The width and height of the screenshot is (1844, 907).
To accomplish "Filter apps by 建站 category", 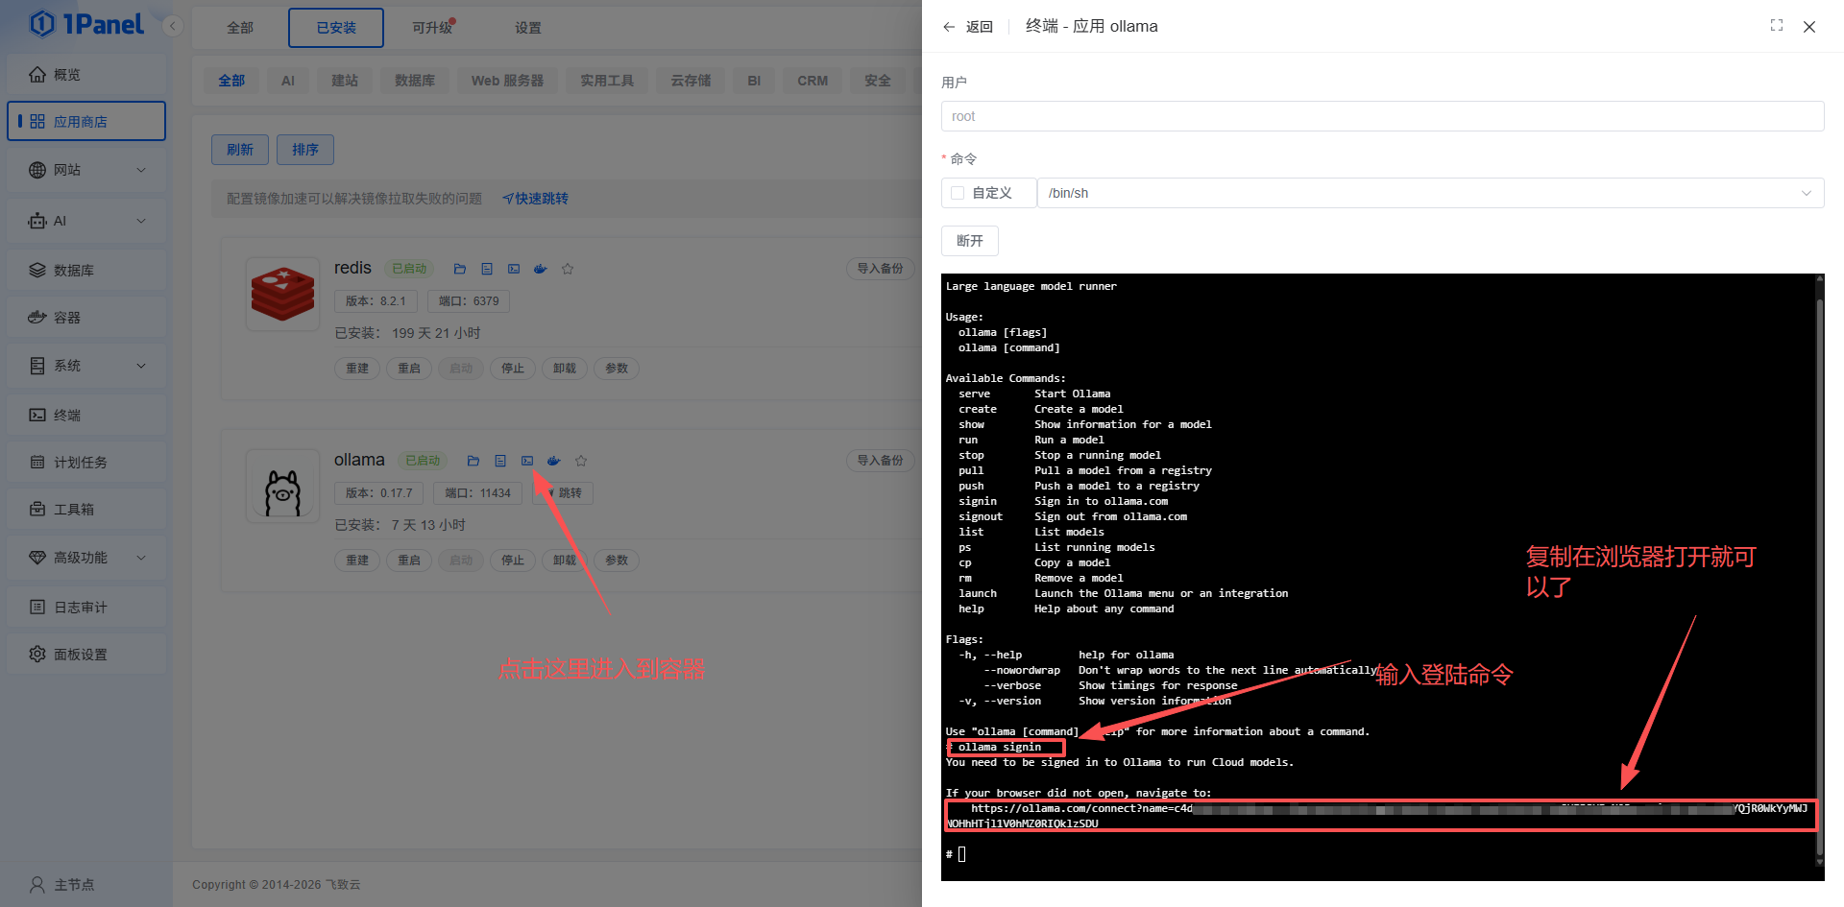I will (345, 81).
